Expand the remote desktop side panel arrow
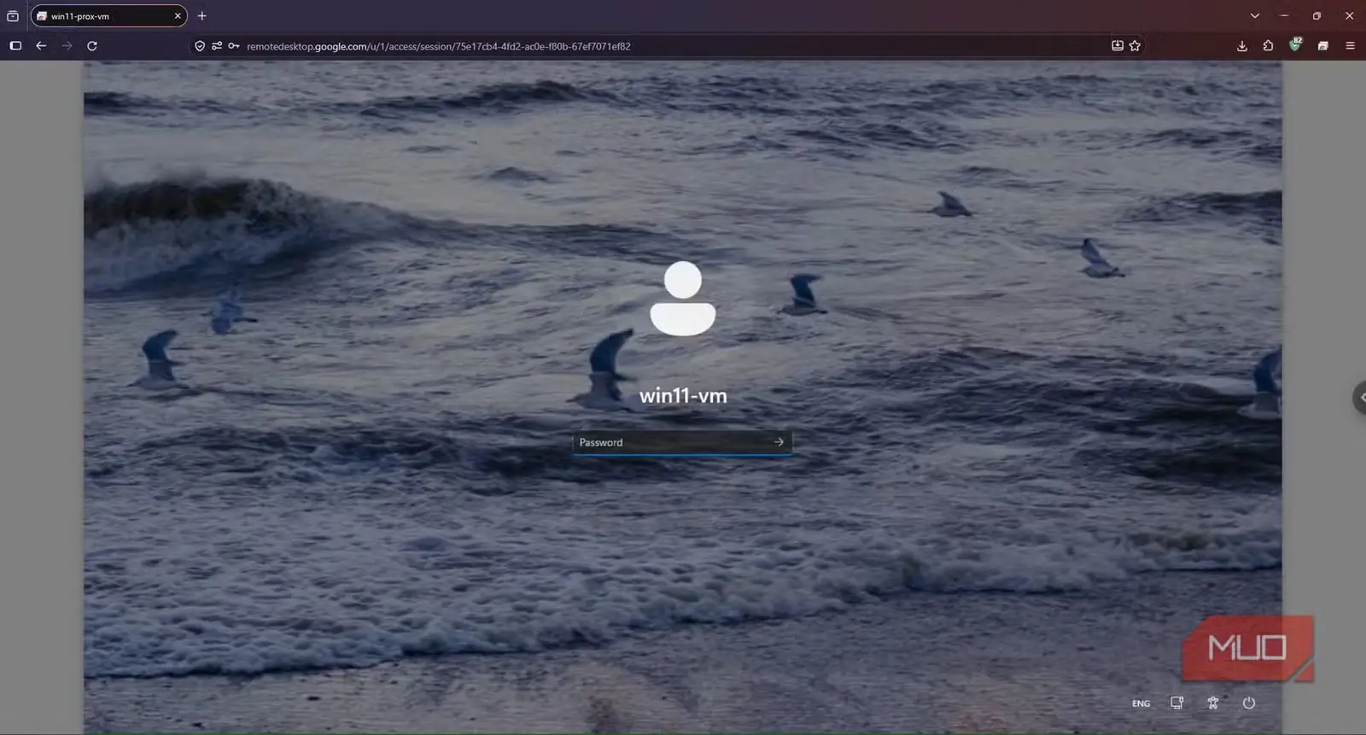The height and width of the screenshot is (735, 1366). click(1360, 398)
